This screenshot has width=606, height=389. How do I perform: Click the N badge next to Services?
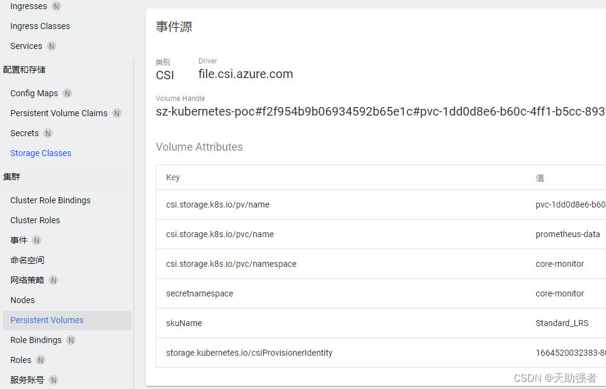coord(51,46)
